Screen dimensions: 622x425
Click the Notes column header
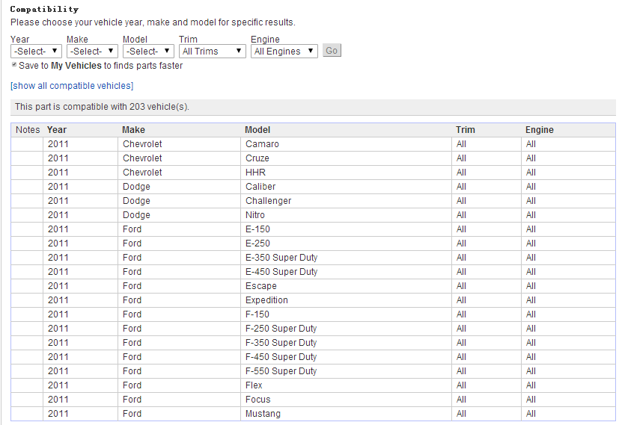[28, 130]
